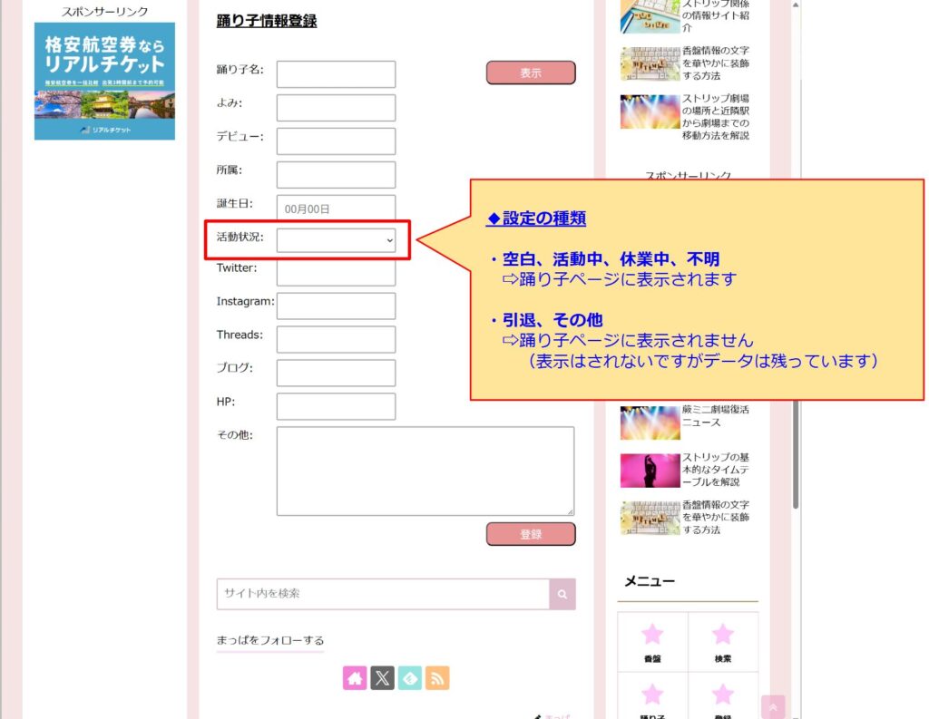Click the ストリップ劇場の場所と近隣駅 article thumbnail
This screenshot has width=929, height=719.
click(650, 112)
